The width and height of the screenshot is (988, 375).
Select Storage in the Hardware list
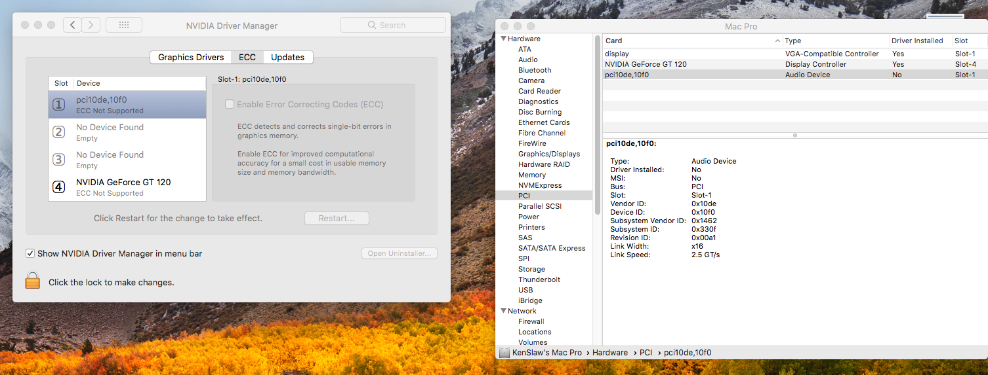click(531, 269)
